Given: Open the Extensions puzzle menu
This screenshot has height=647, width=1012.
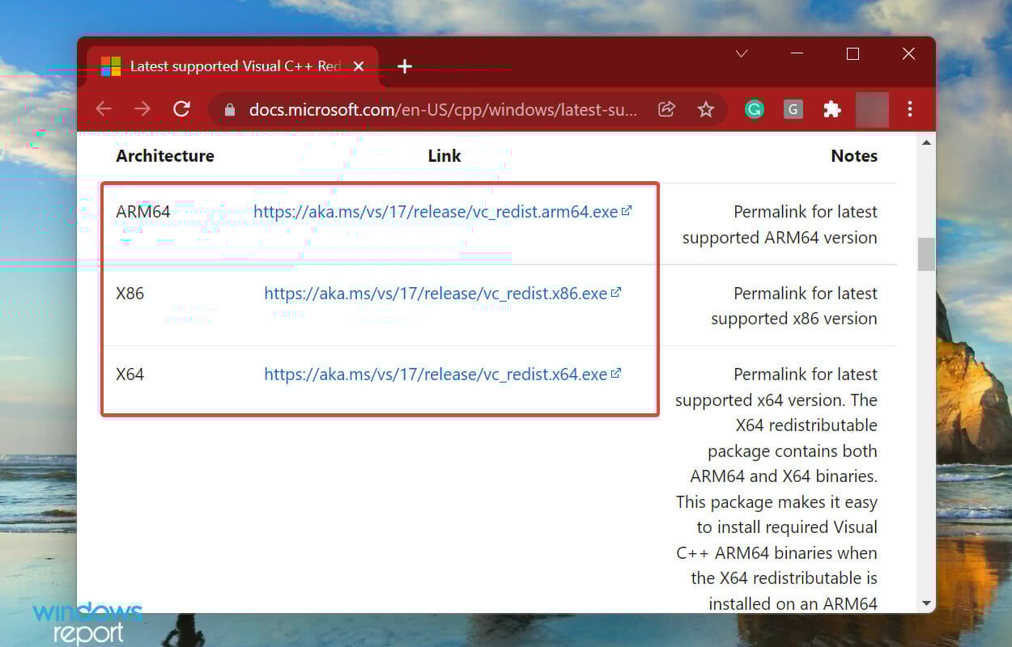Looking at the screenshot, I should click(832, 109).
